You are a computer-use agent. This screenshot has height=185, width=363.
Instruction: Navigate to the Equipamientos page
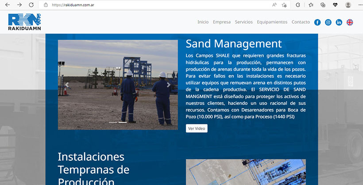pyautogui.click(x=272, y=22)
